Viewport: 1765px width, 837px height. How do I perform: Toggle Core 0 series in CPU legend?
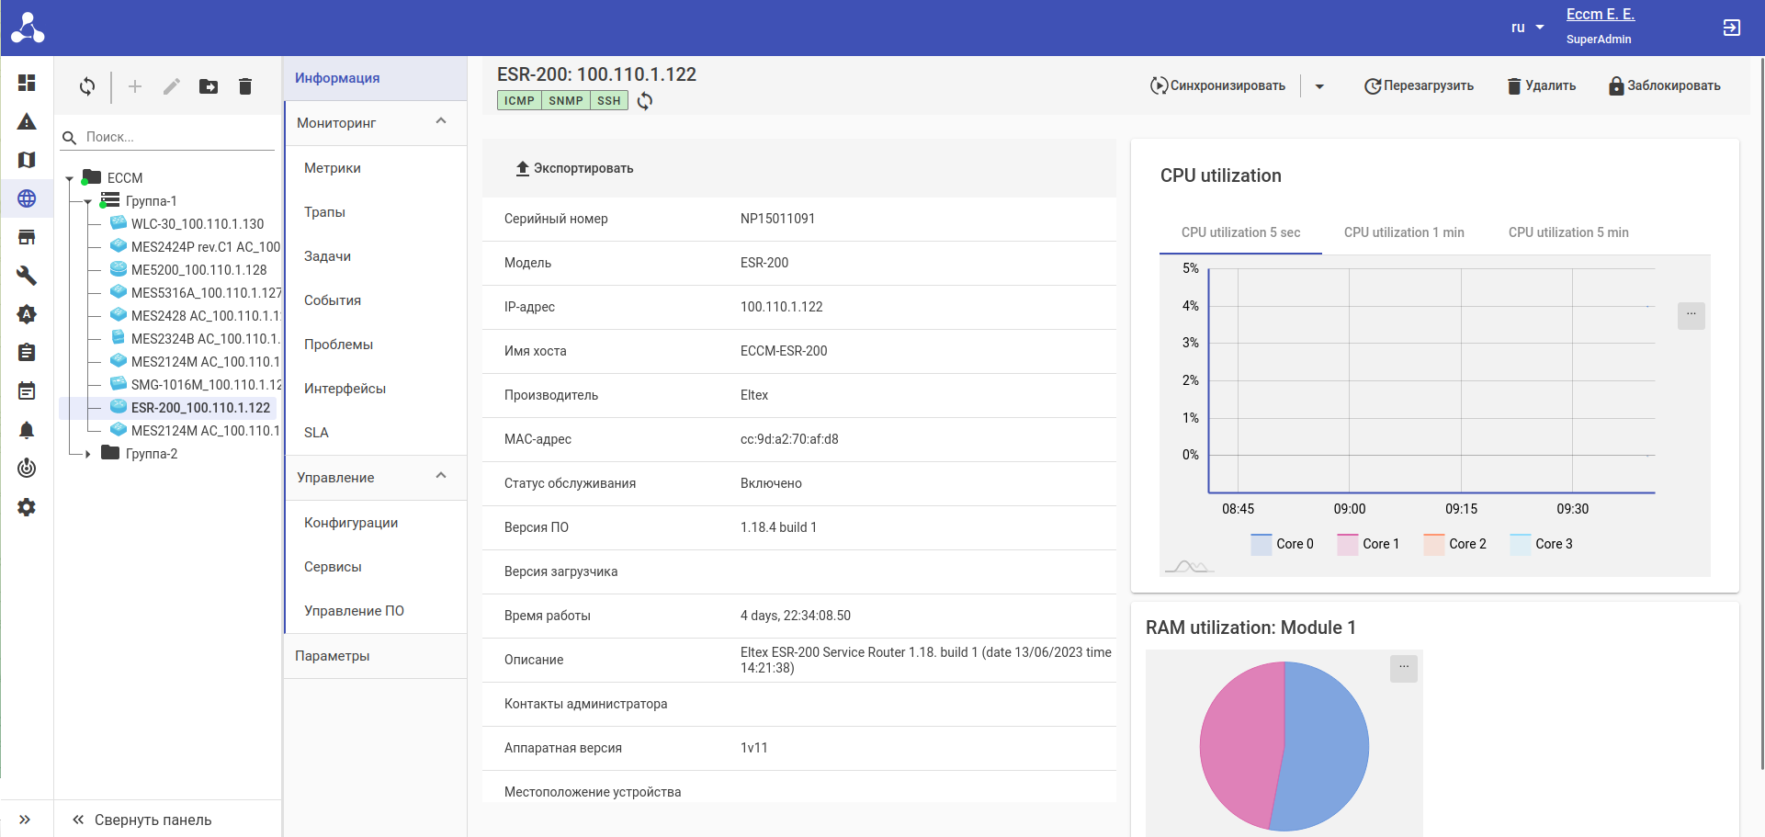(1283, 544)
